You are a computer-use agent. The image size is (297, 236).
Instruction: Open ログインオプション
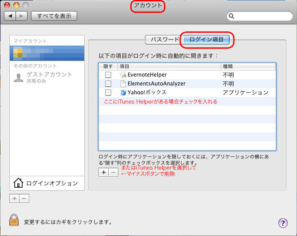point(47,183)
